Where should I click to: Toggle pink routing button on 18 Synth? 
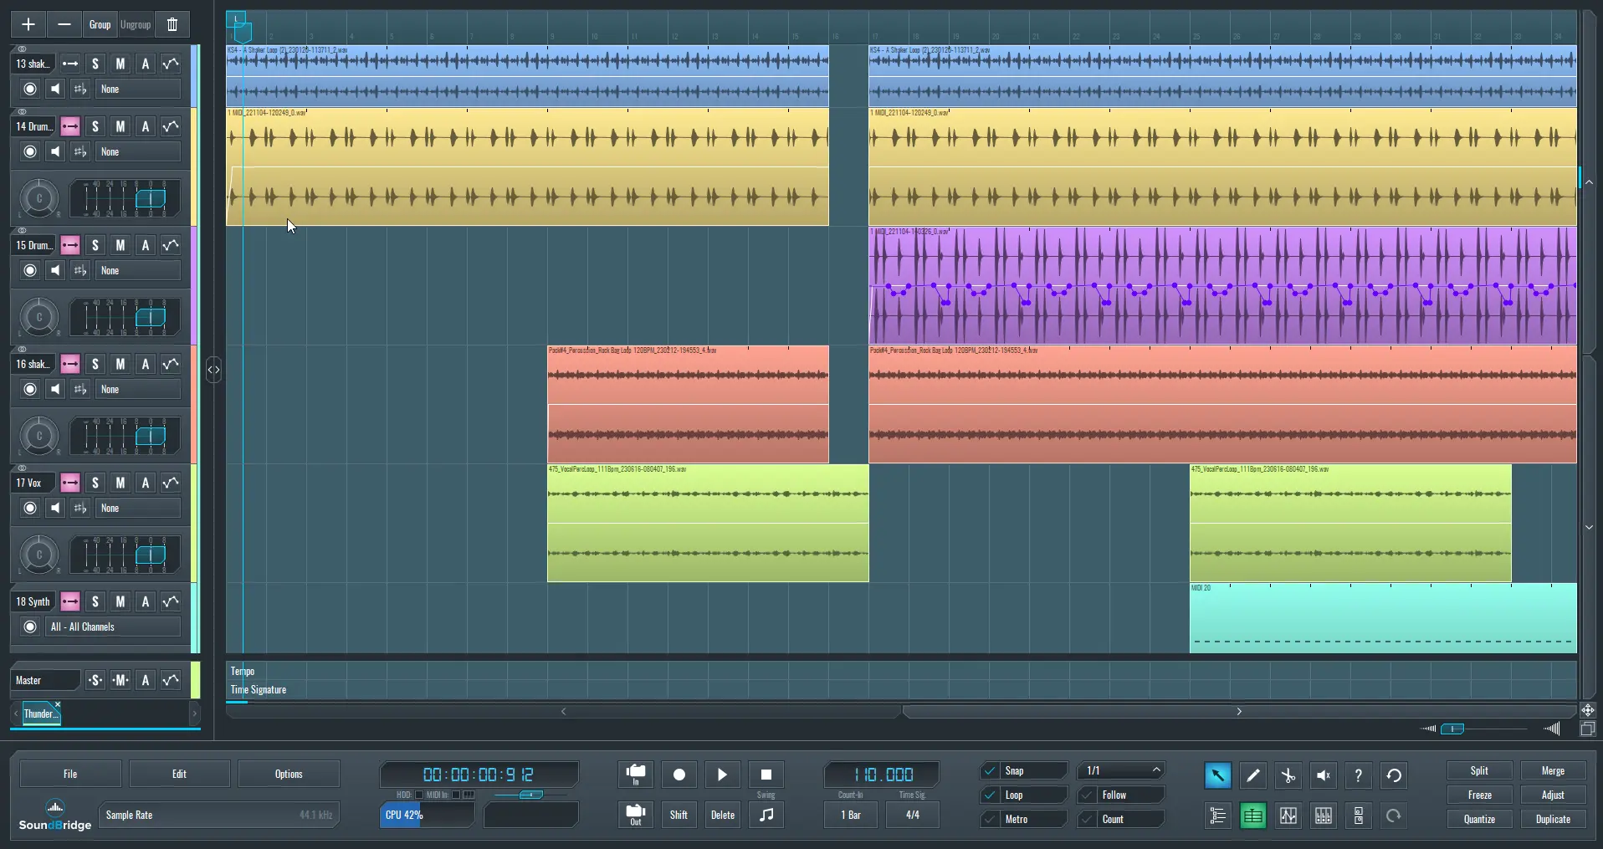pyautogui.click(x=70, y=601)
